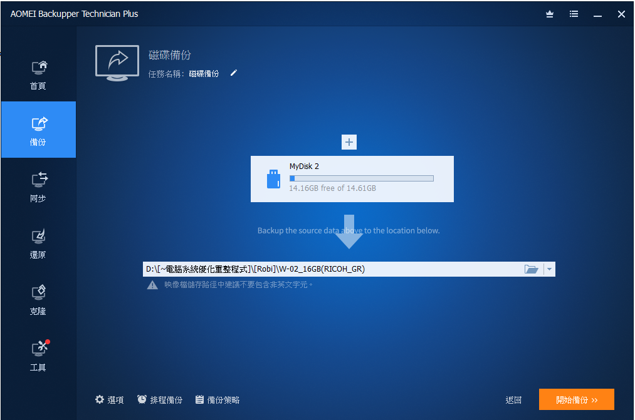Screen dimensions: 635x420
Task: Add another source disk with plus button
Action: (x=349, y=142)
